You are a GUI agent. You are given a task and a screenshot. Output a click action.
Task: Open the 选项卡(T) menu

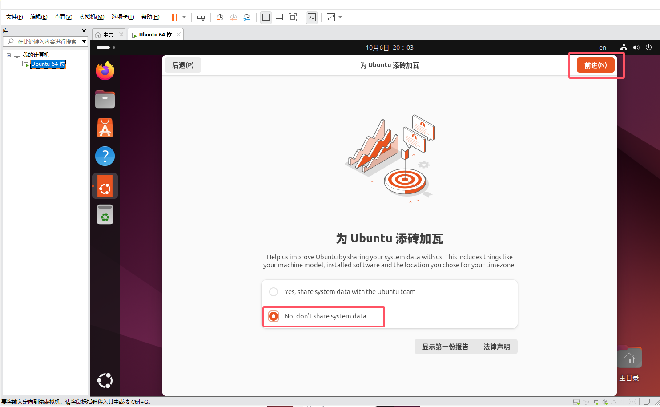(123, 17)
